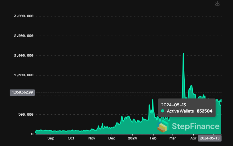
Task: Click the 3,000,000 y-axis label
Action: pos(24,16)
